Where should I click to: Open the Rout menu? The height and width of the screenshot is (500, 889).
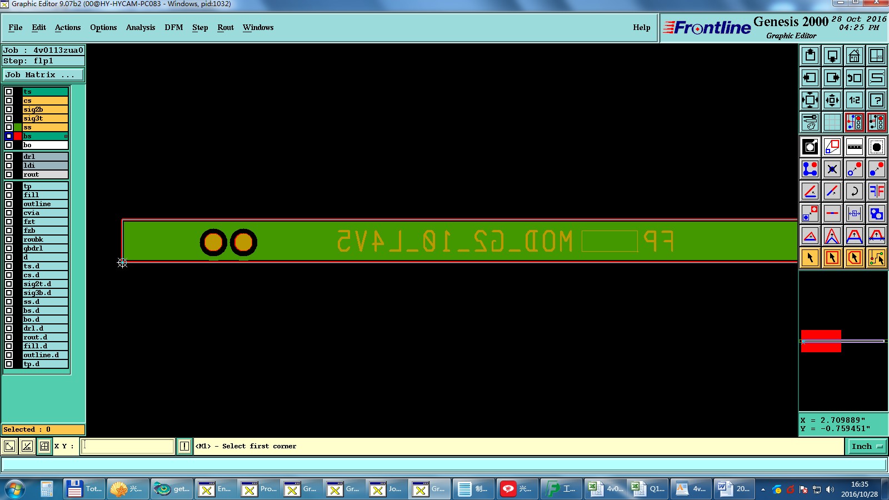point(226,27)
